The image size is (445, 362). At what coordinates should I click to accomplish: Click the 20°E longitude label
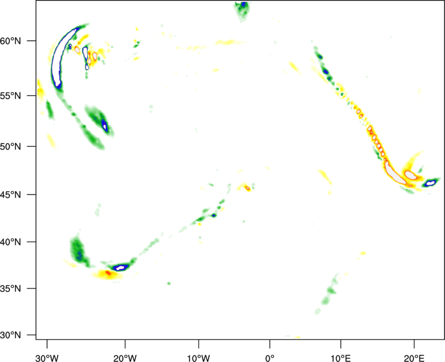point(414,358)
